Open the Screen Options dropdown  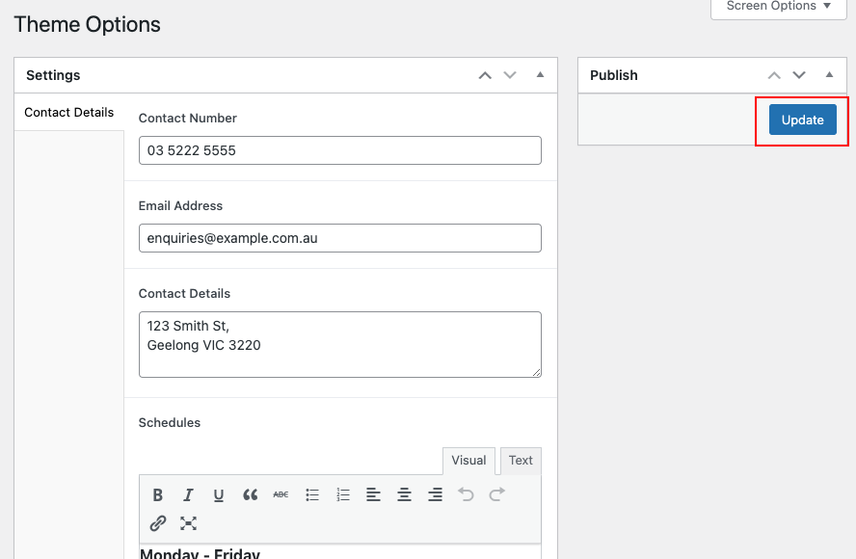point(779,7)
